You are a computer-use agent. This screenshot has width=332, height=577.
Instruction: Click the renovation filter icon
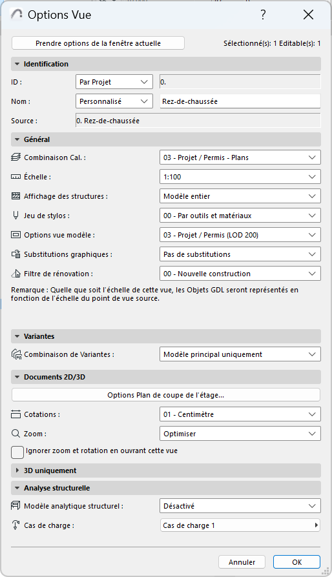coord(16,274)
